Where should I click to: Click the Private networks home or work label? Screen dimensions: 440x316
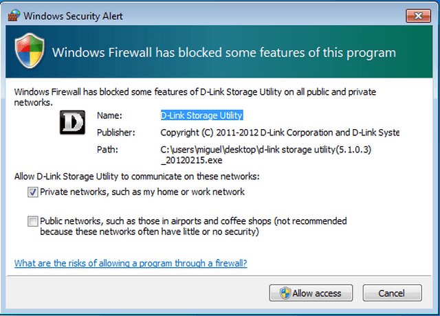click(142, 192)
